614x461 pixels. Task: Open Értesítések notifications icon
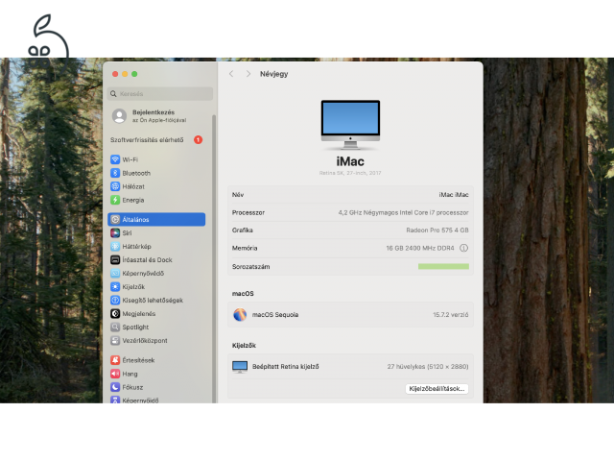(115, 360)
